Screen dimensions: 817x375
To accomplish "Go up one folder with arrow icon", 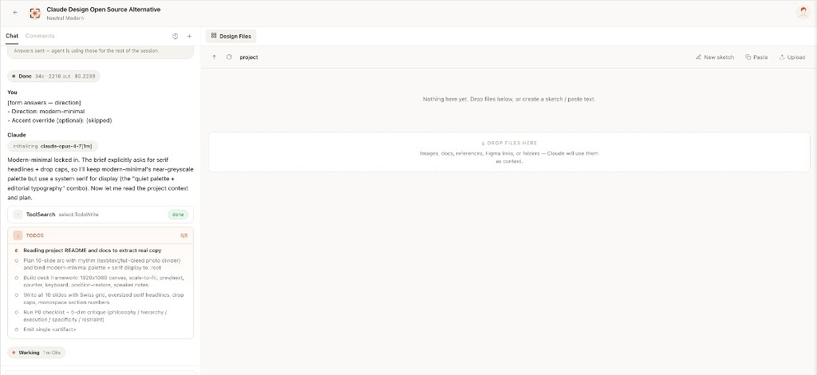I will (x=214, y=57).
